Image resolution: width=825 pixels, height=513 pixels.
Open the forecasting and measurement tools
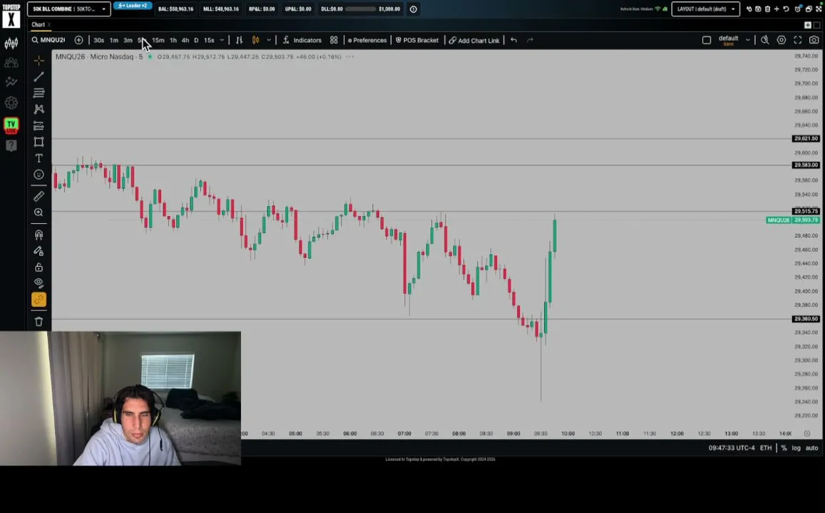[39, 125]
